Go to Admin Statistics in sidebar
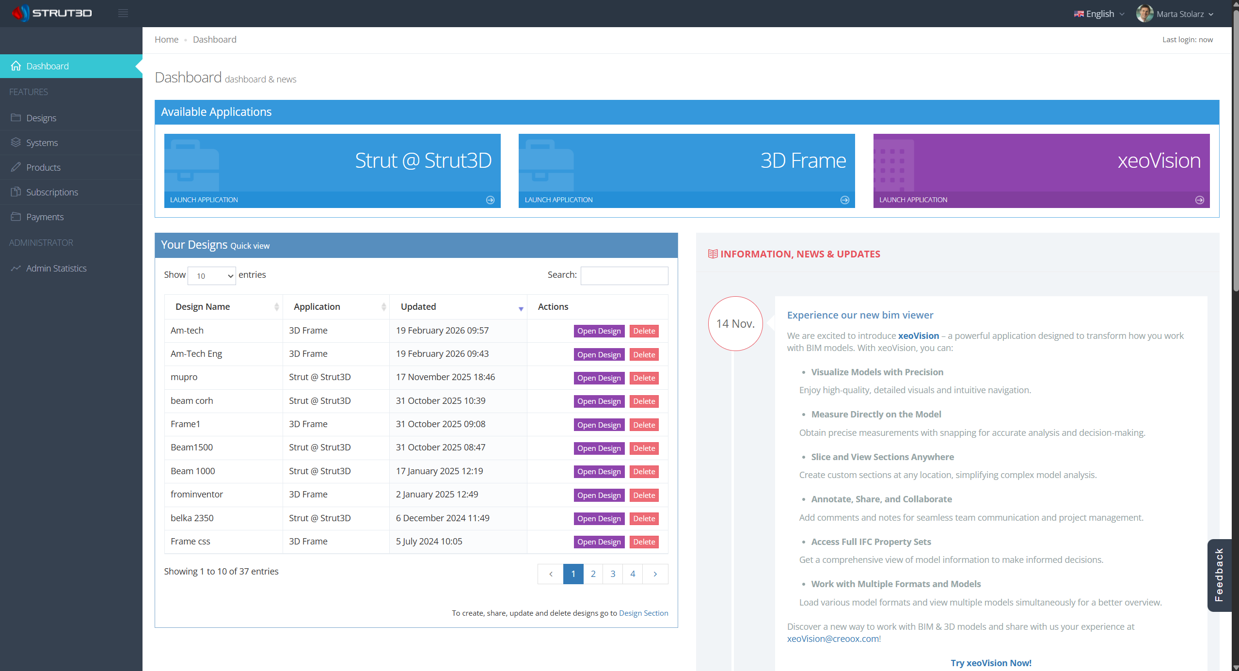The height and width of the screenshot is (671, 1239). [56, 268]
